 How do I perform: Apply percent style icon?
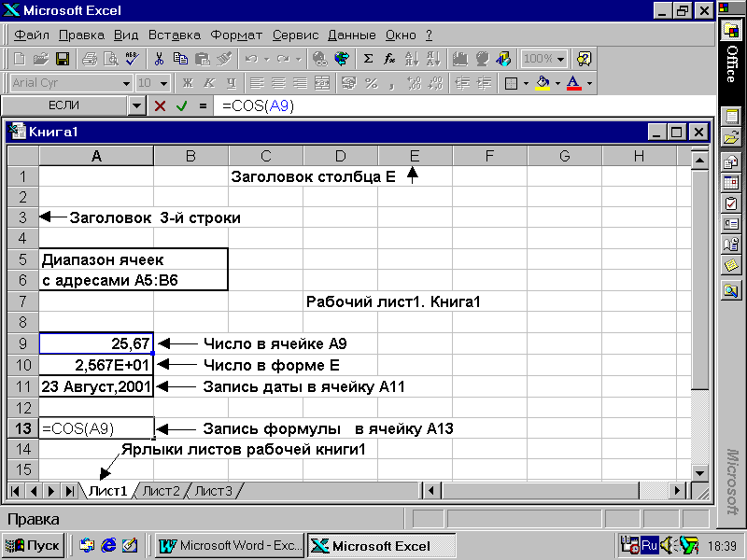click(x=371, y=83)
